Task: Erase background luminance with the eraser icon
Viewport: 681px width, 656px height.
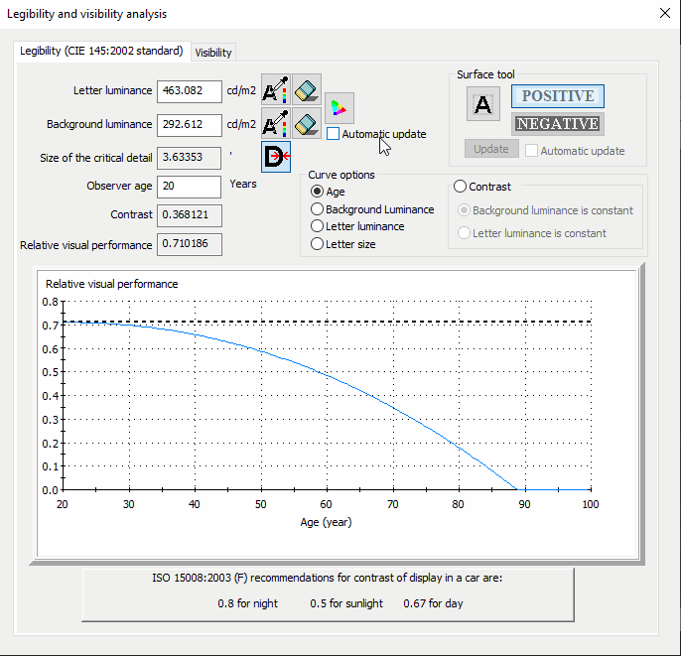Action: click(x=307, y=124)
